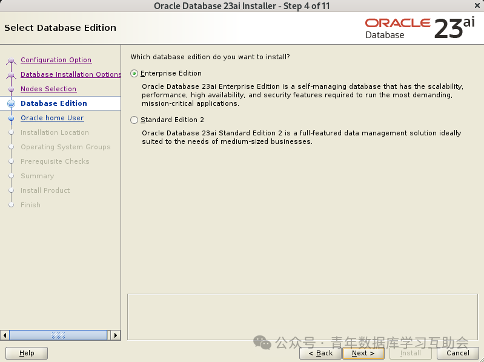The height and width of the screenshot is (362, 484).
Task: Go to Database Installation Options step
Action: (x=70, y=74)
